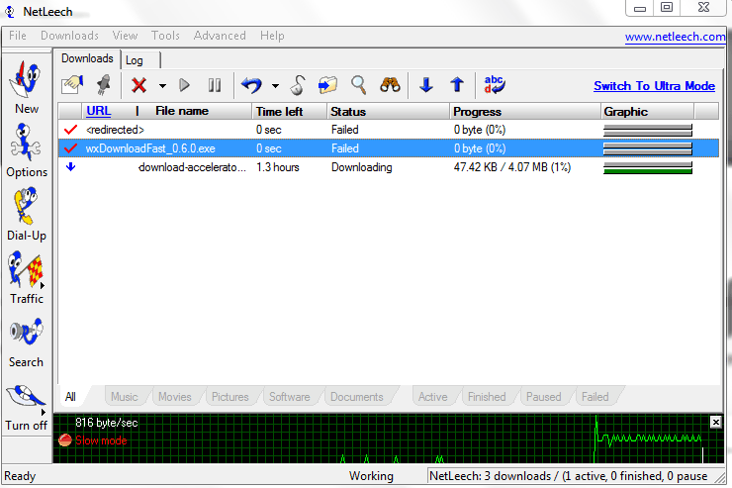Open the Advanced menu
Viewport: 732px width, 488px height.
coord(220,36)
